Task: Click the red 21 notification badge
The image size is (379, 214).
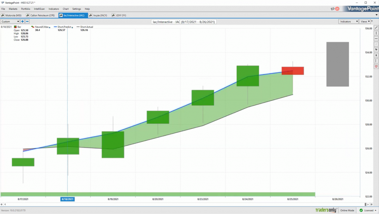Action: pyautogui.click(x=337, y=9)
